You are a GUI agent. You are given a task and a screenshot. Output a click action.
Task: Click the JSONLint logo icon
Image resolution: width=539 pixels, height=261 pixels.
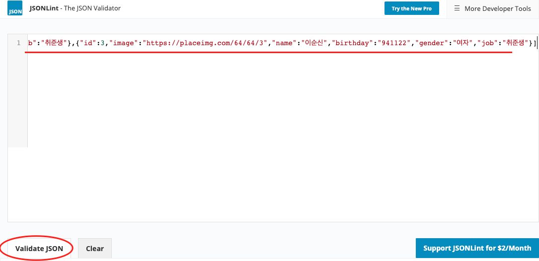[15, 8]
